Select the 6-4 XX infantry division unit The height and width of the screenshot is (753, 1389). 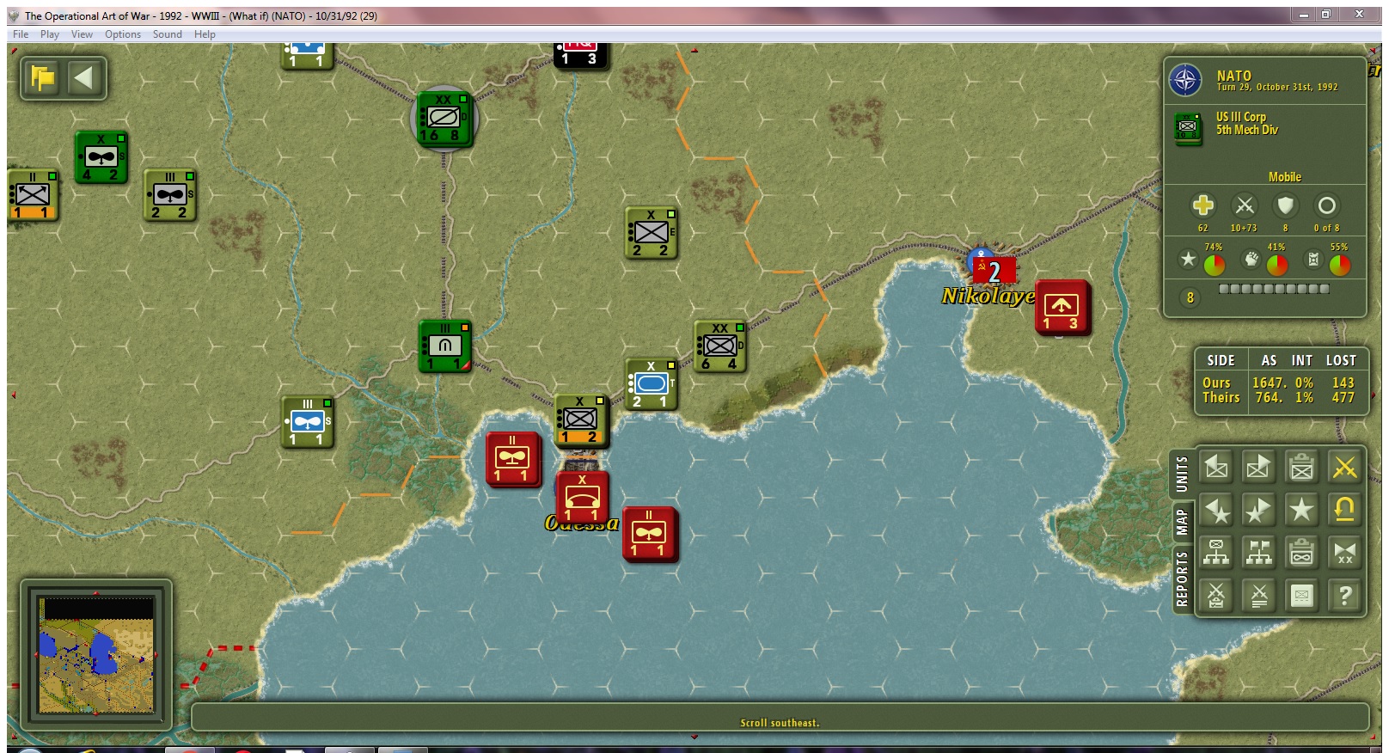(x=719, y=346)
